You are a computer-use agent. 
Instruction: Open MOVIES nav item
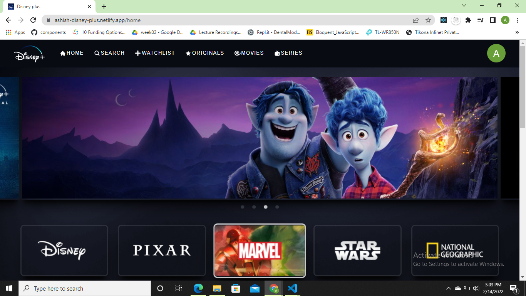pyautogui.click(x=249, y=53)
